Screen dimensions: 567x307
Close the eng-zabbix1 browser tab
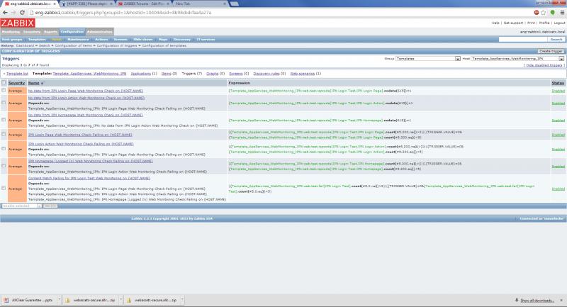pos(55,4)
